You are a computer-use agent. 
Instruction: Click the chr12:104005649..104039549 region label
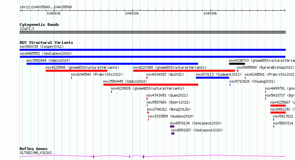click(46, 7)
